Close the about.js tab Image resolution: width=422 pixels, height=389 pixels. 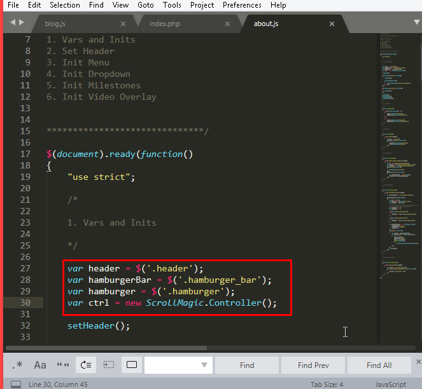pos(332,24)
